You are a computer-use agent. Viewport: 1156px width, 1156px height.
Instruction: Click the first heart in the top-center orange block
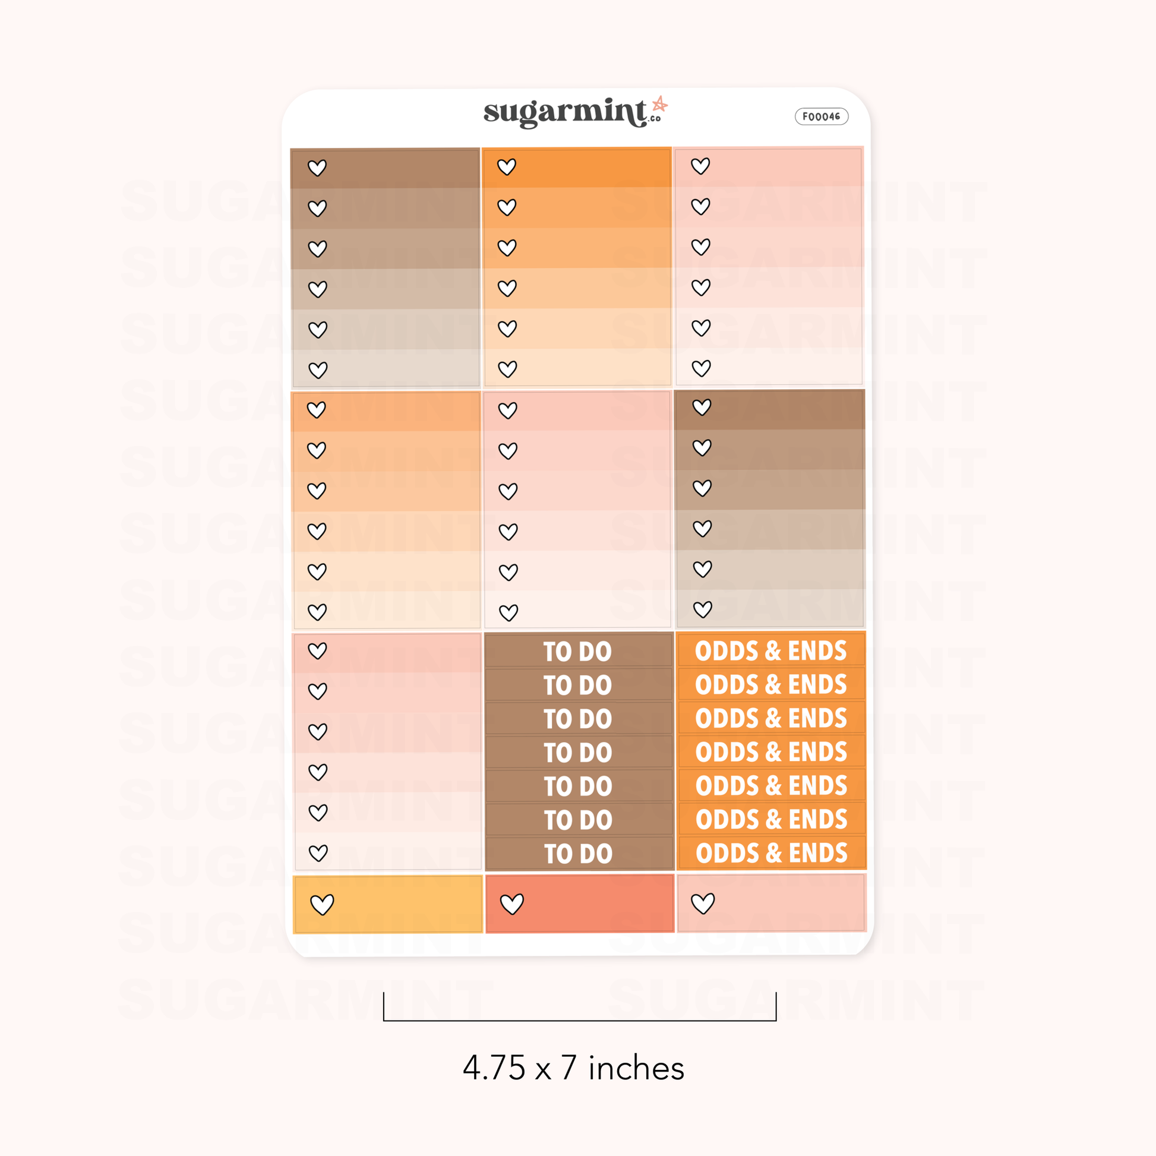tap(507, 167)
